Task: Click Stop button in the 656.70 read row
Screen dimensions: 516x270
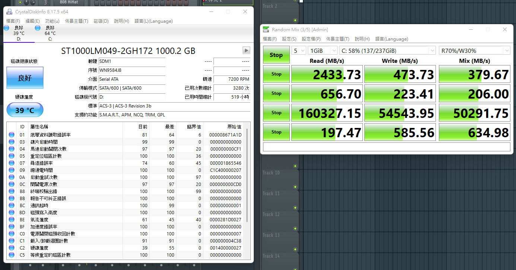Action: 276,93
